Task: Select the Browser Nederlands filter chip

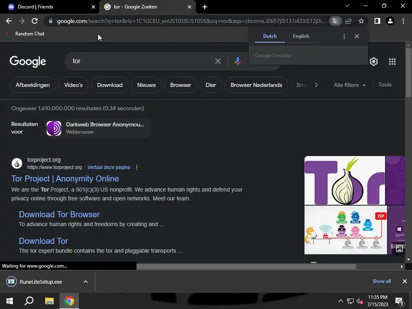Action: pyautogui.click(x=256, y=85)
